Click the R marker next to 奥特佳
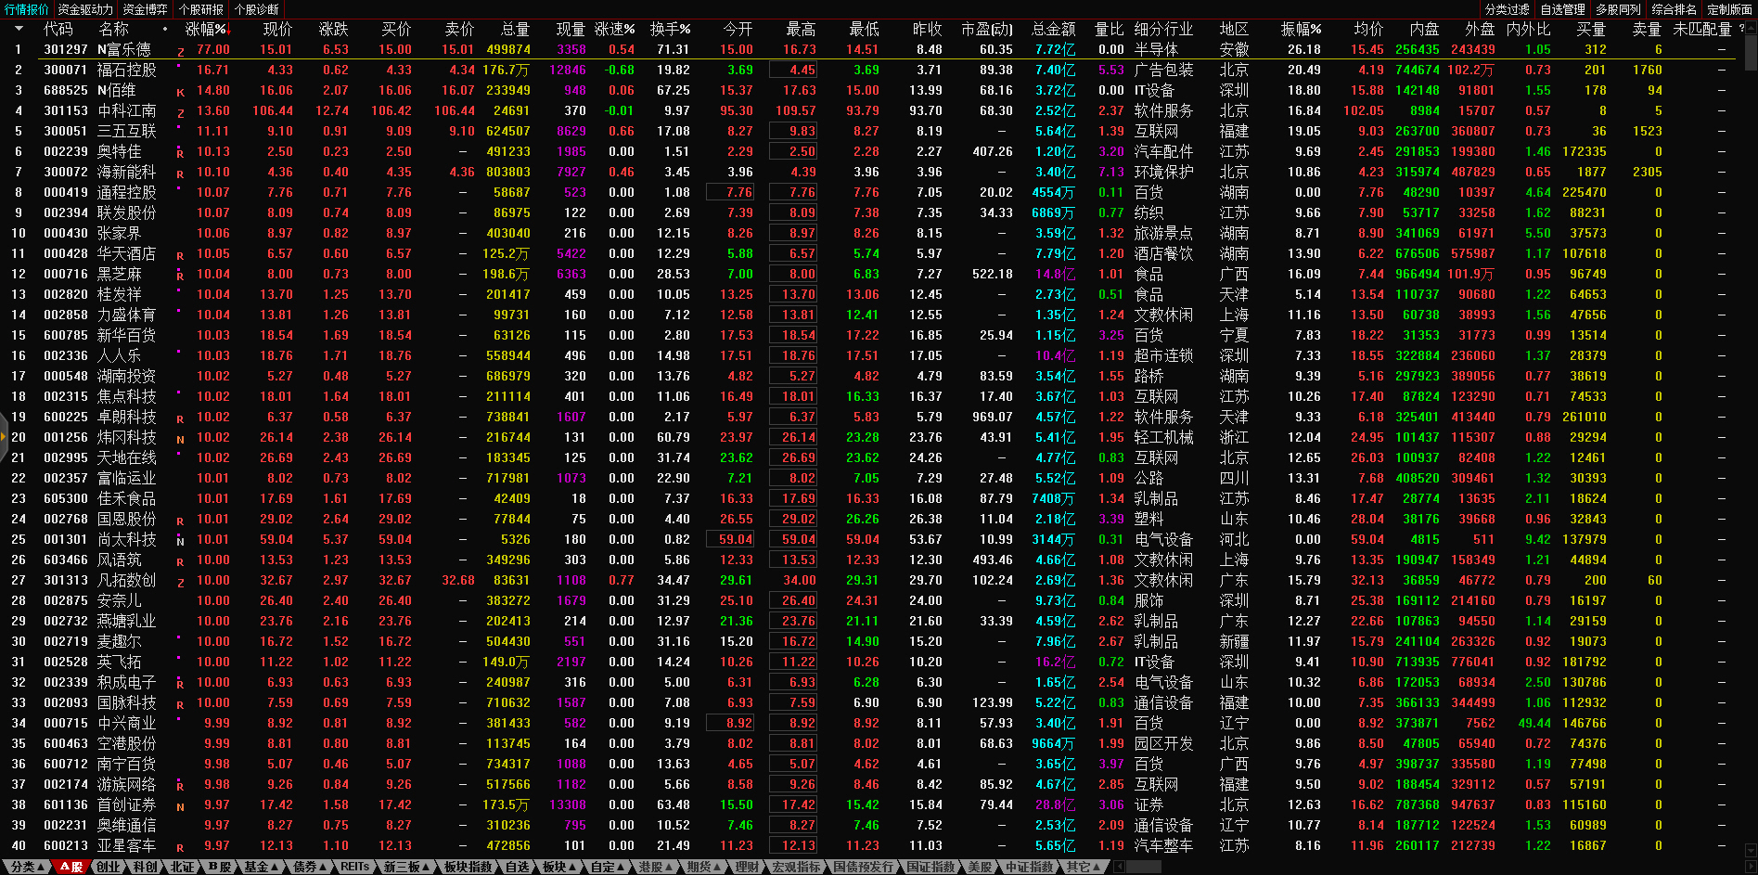The height and width of the screenshot is (875, 1758). tap(180, 153)
